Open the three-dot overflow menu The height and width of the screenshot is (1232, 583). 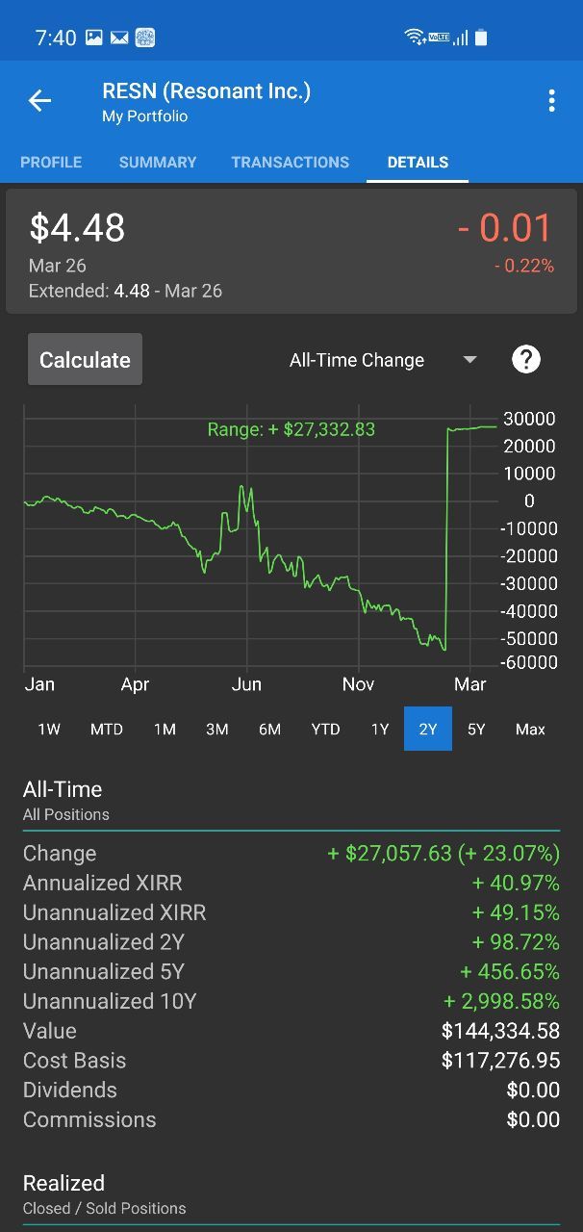[551, 101]
